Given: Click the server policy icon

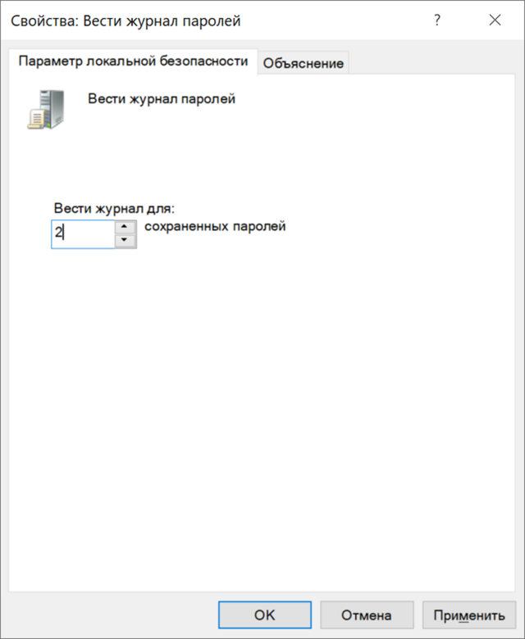Looking at the screenshot, I should (44, 109).
